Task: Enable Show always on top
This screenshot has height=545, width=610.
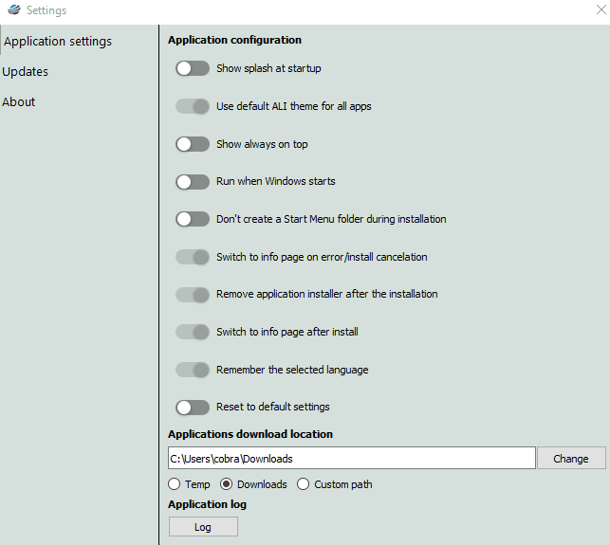Action: [193, 144]
